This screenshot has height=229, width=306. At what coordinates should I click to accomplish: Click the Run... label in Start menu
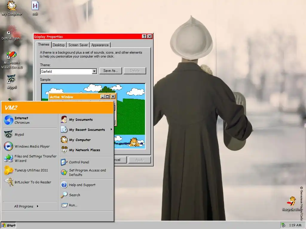coord(73,205)
